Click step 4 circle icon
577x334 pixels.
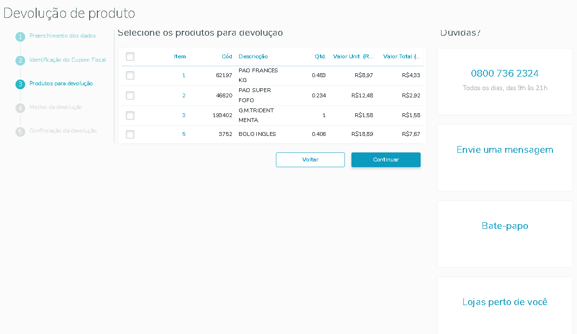[x=20, y=108]
